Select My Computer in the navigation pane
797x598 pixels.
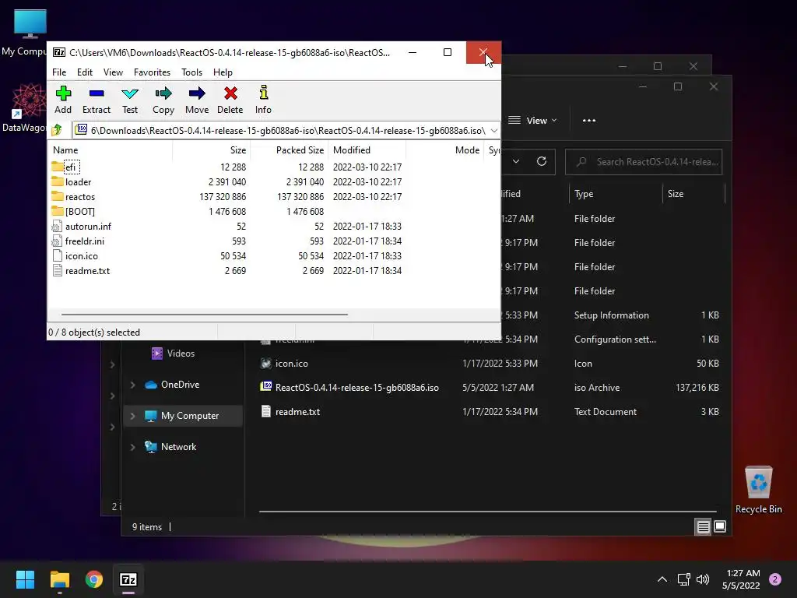(181, 416)
